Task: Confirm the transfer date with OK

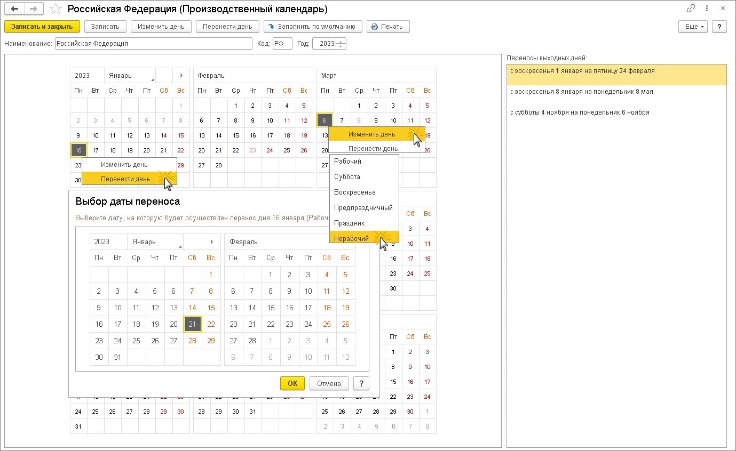Action: [x=292, y=383]
